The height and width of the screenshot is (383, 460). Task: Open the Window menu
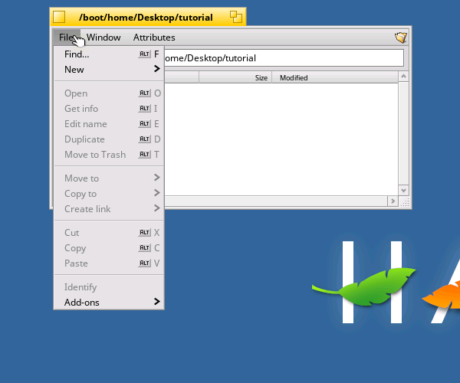click(x=103, y=37)
